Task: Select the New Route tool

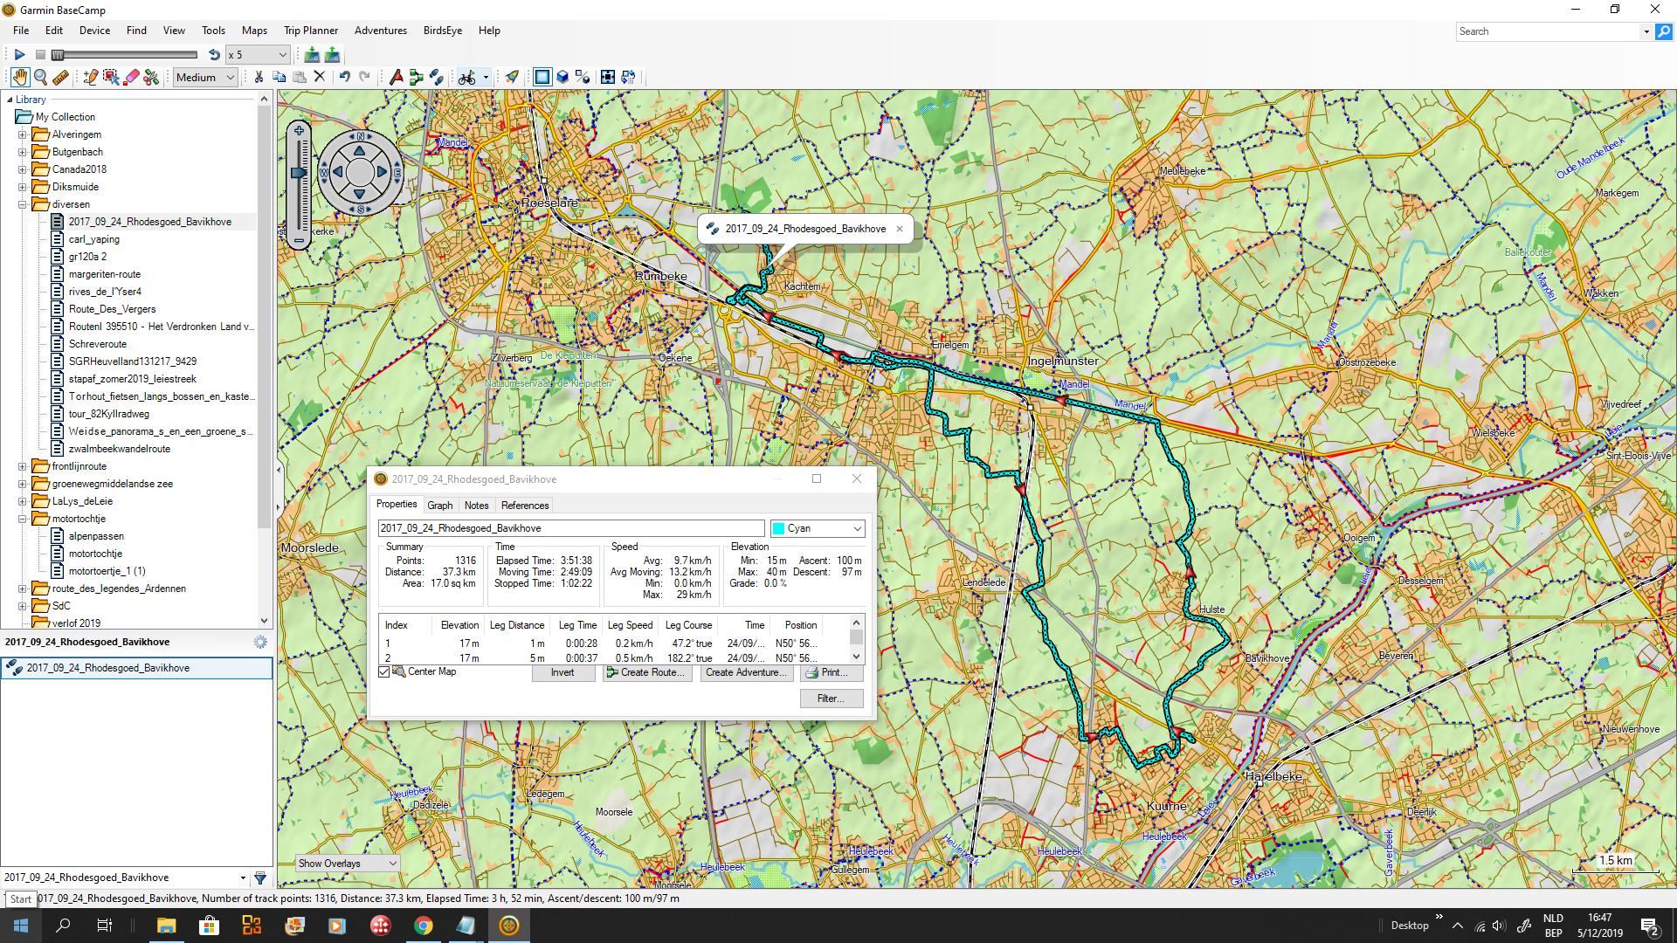Action: (x=416, y=77)
